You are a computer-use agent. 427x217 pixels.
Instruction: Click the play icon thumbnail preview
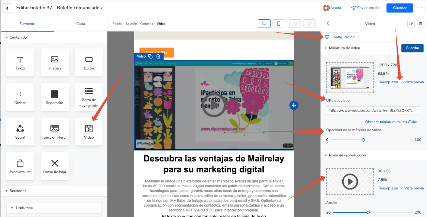[350, 181]
